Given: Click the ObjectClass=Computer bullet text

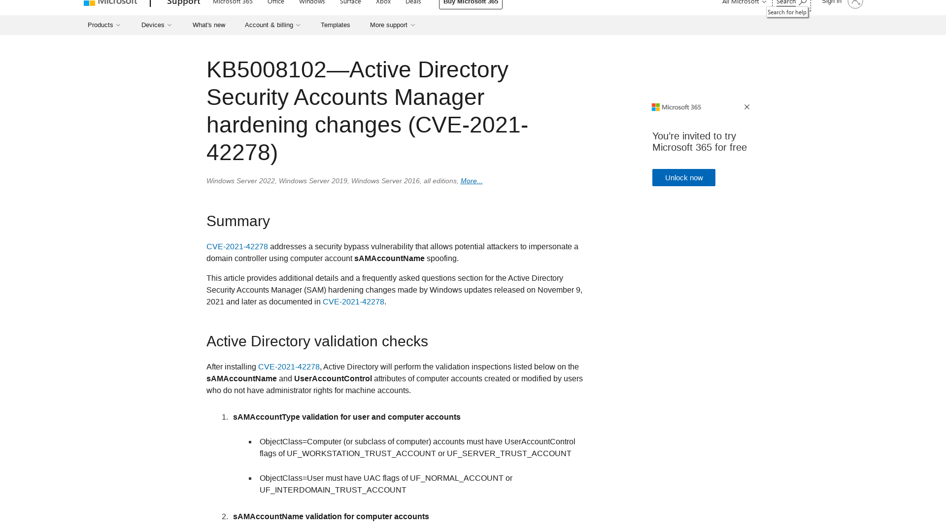Looking at the screenshot, I should click(x=417, y=448).
